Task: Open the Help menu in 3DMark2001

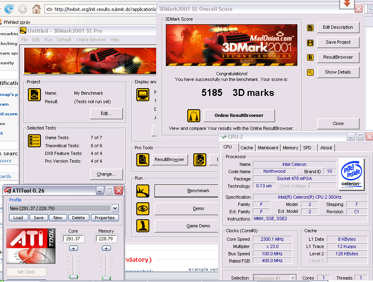Action: pyautogui.click(x=114, y=40)
